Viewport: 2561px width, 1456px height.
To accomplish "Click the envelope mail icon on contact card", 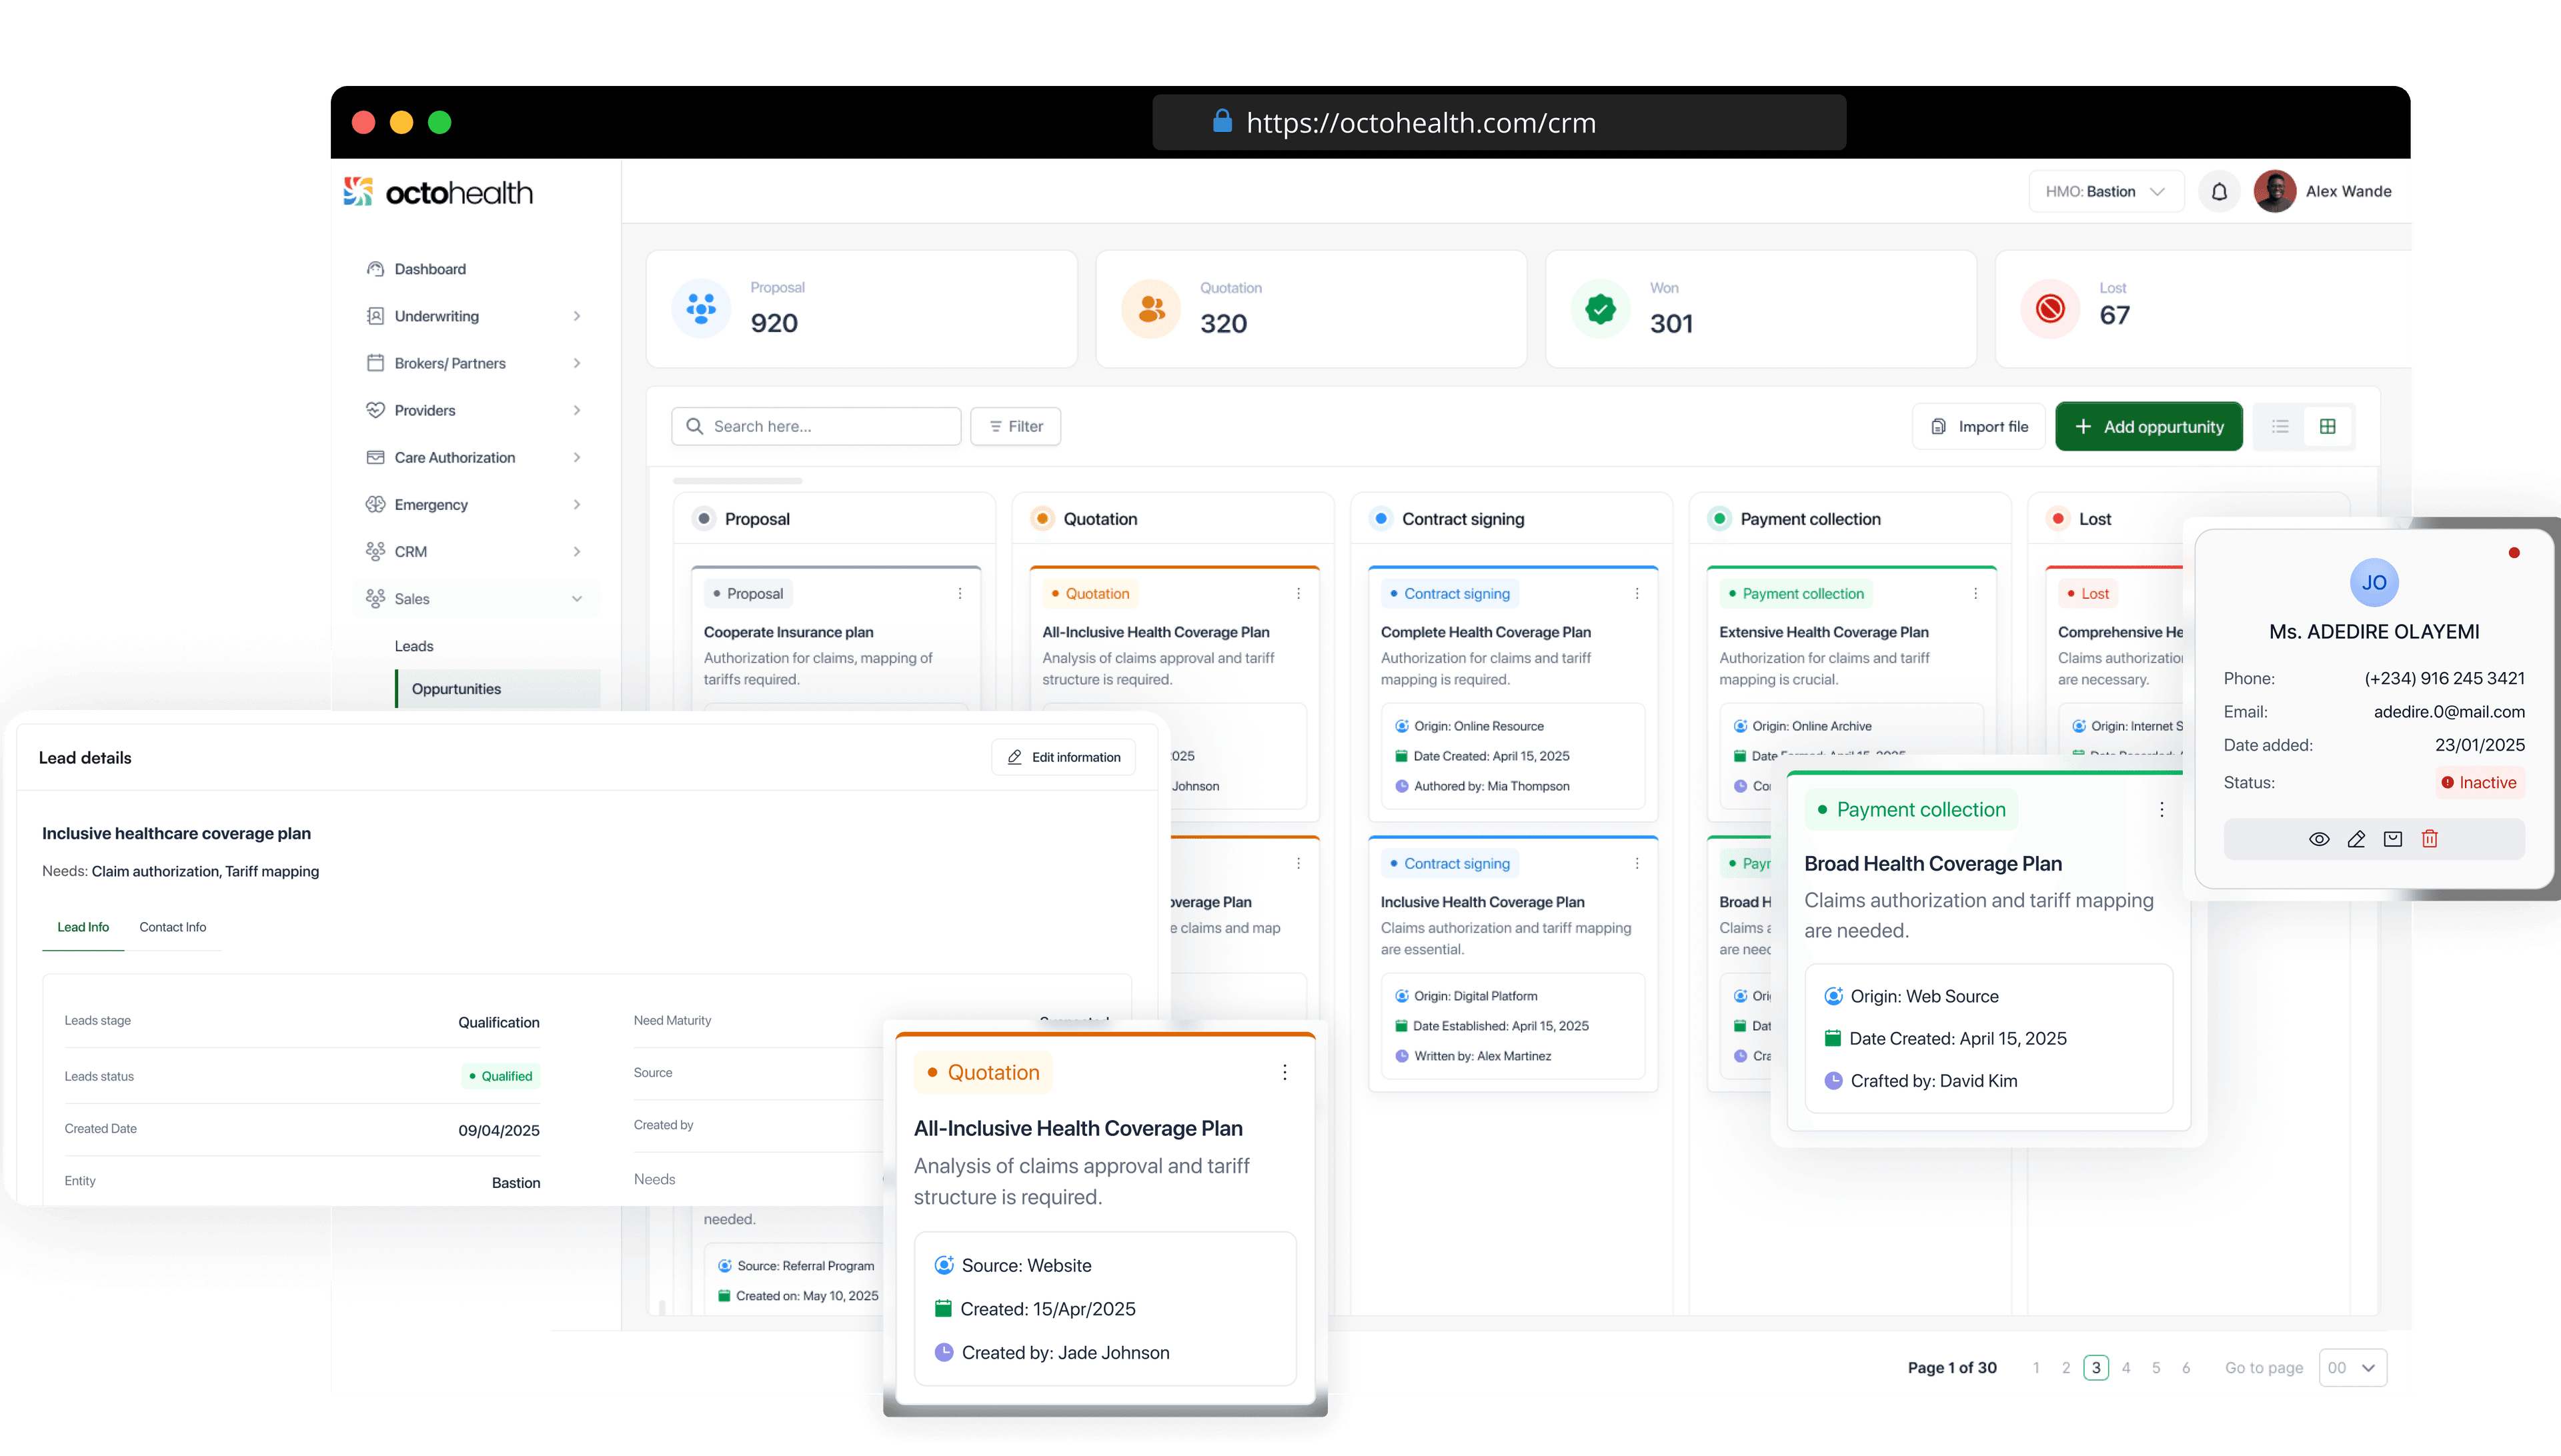I will pyautogui.click(x=2392, y=839).
